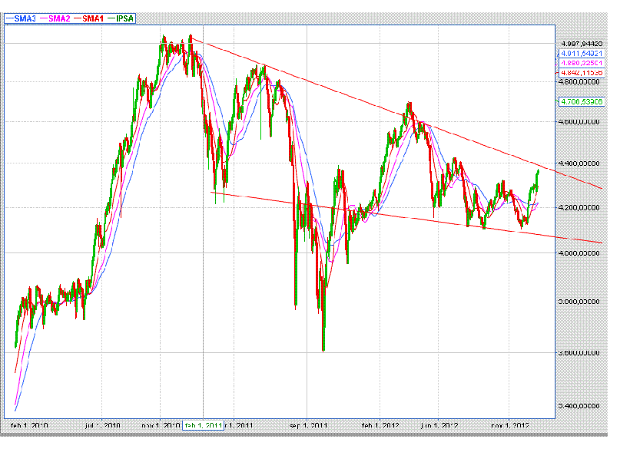Select the nov 1, 2012 date label

510,424
